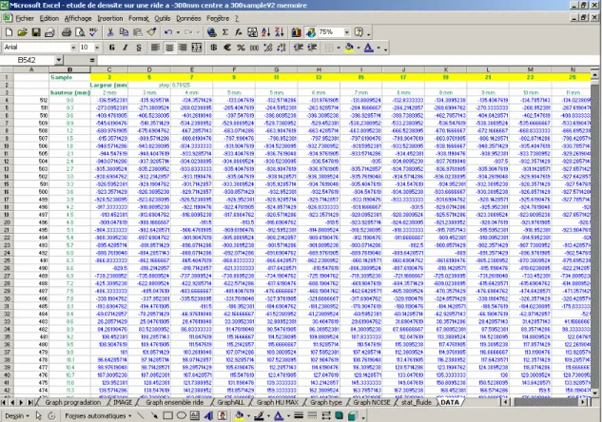Click the vertical scrollbar
Viewport: 602px width, 422px height.
(x=594, y=234)
